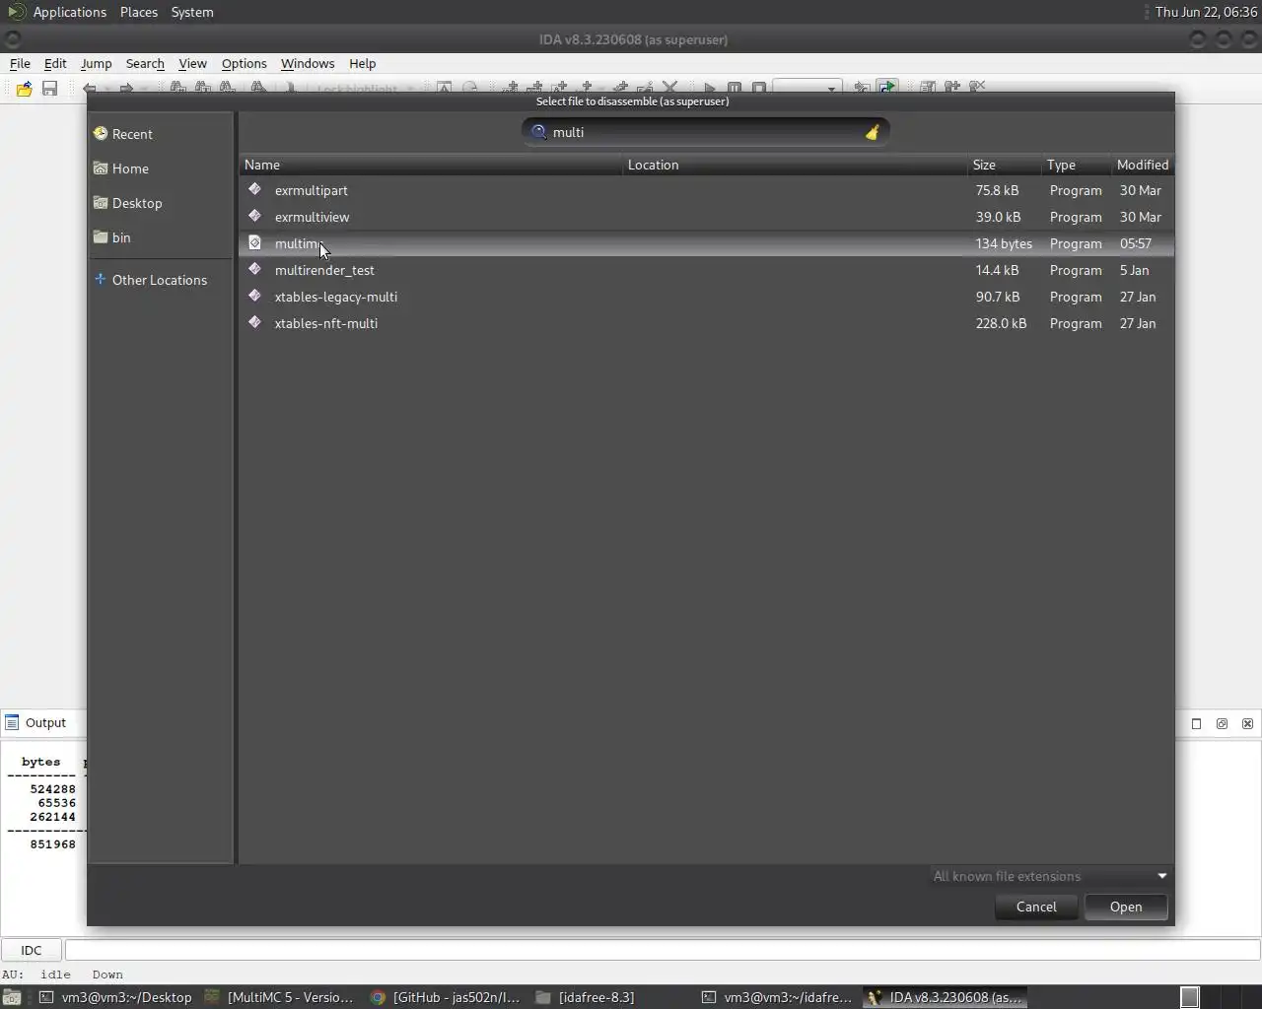
Task: Click the multirender_test file icon
Action: point(254,269)
